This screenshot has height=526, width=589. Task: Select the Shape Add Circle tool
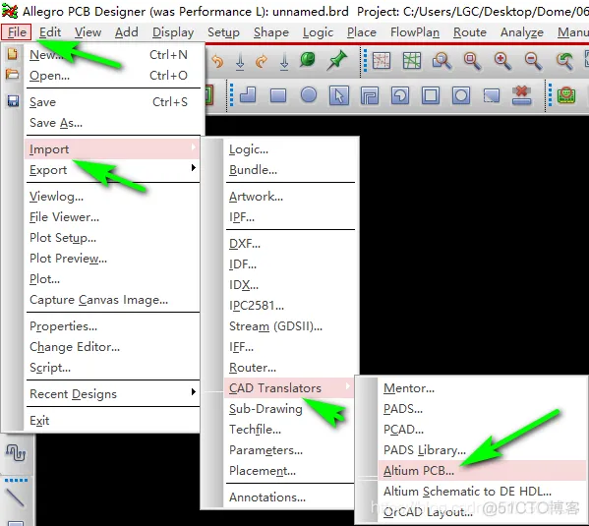pyautogui.click(x=309, y=95)
